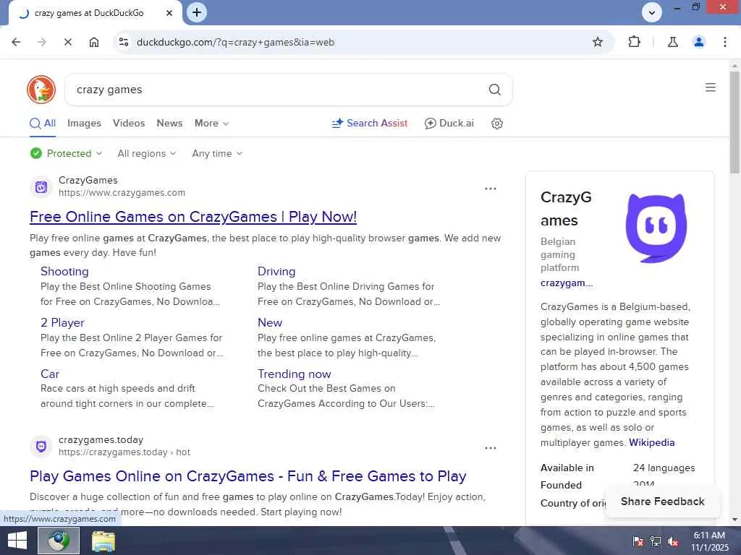The image size is (741, 555).
Task: Click the flag notification tray icon
Action: click(638, 541)
